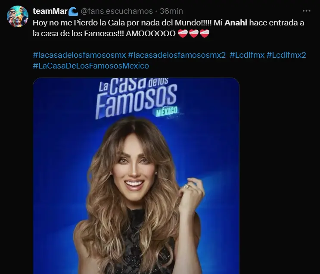Open the attached promo poster image
The image size is (320, 274).
[x=136, y=176]
